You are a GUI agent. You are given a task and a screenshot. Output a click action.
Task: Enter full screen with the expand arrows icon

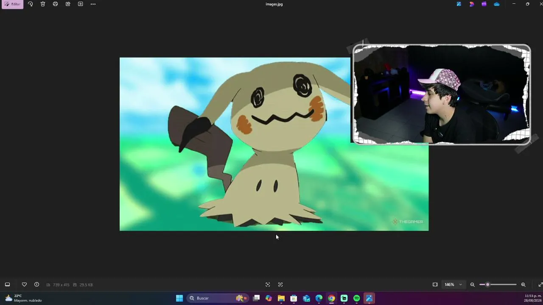540,285
